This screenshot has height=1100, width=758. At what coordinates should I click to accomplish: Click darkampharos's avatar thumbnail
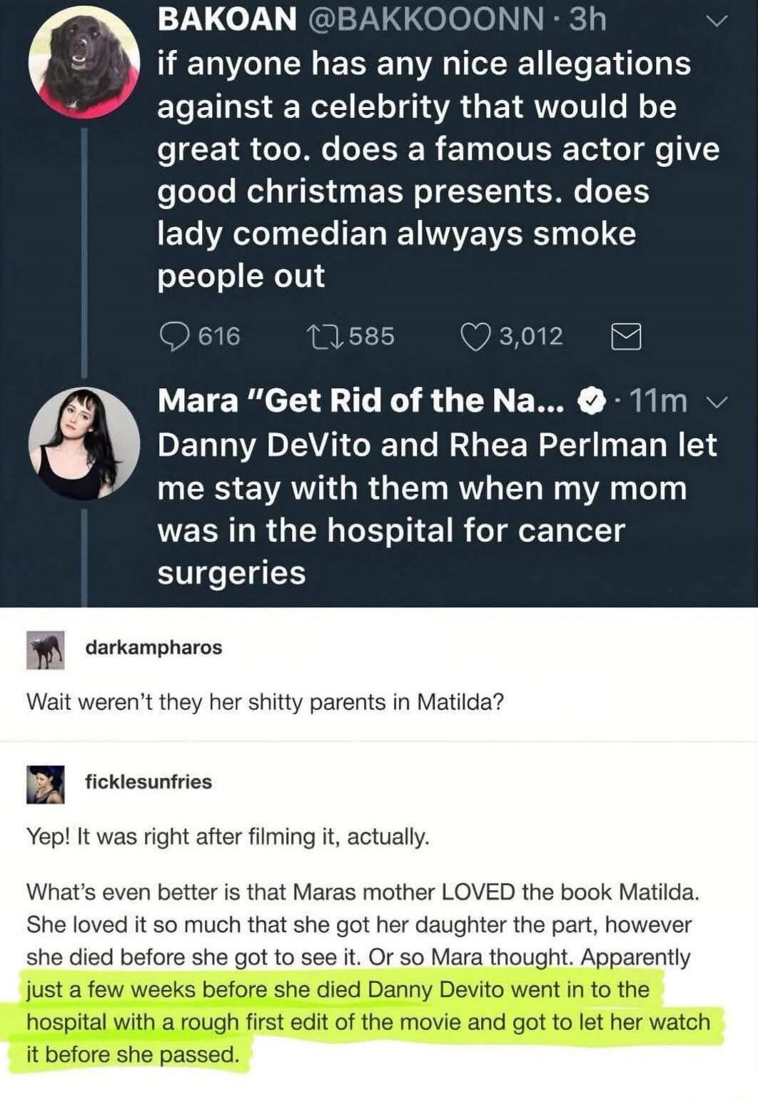click(44, 650)
